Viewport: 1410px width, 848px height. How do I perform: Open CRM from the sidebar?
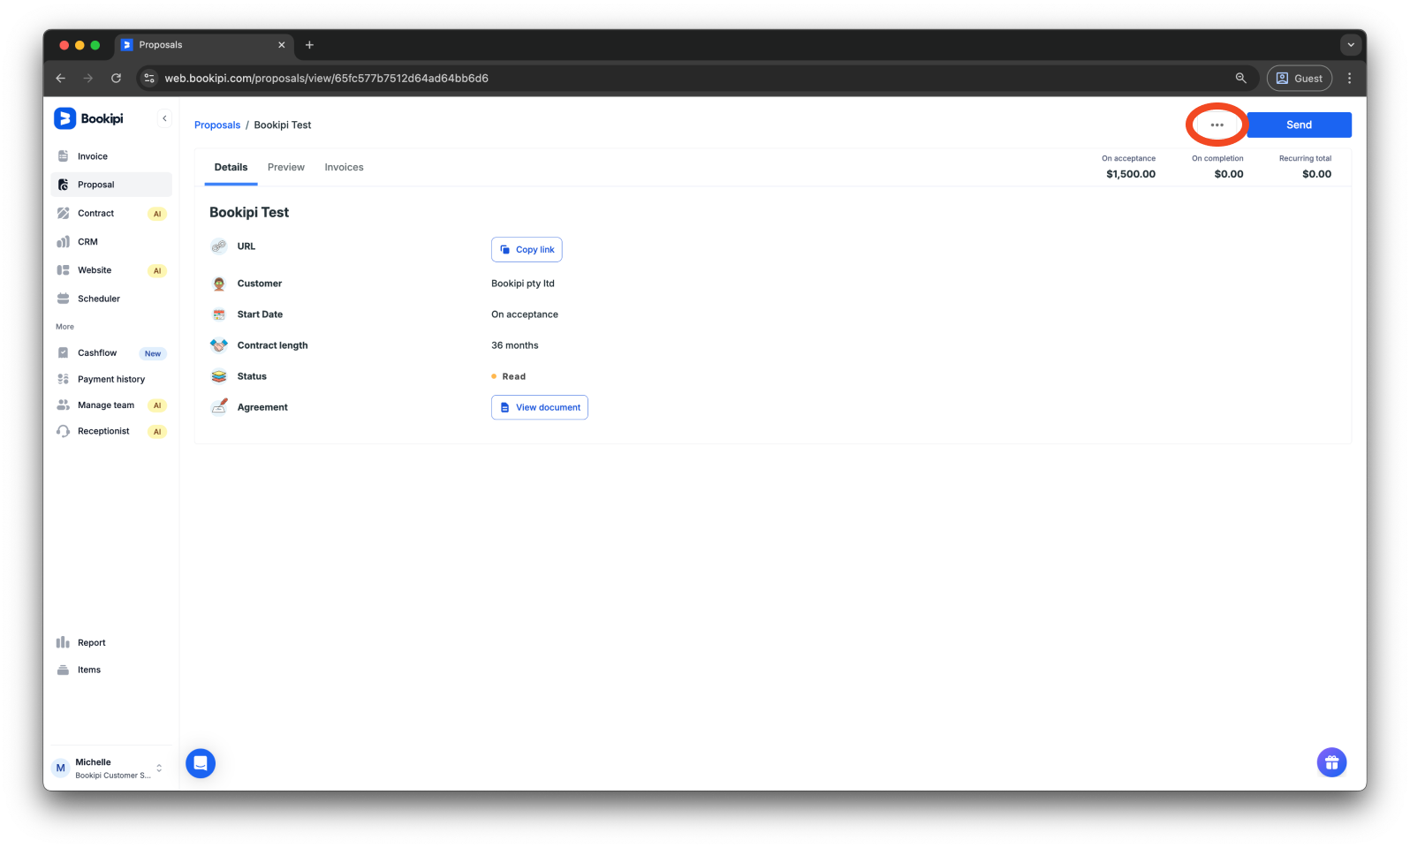(x=111, y=241)
